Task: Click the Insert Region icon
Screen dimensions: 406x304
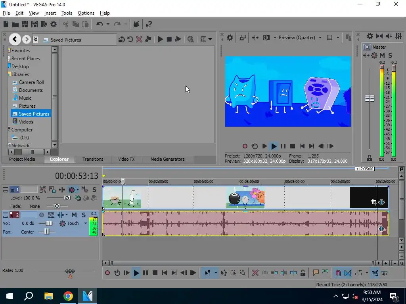Action: pyautogui.click(x=325, y=273)
